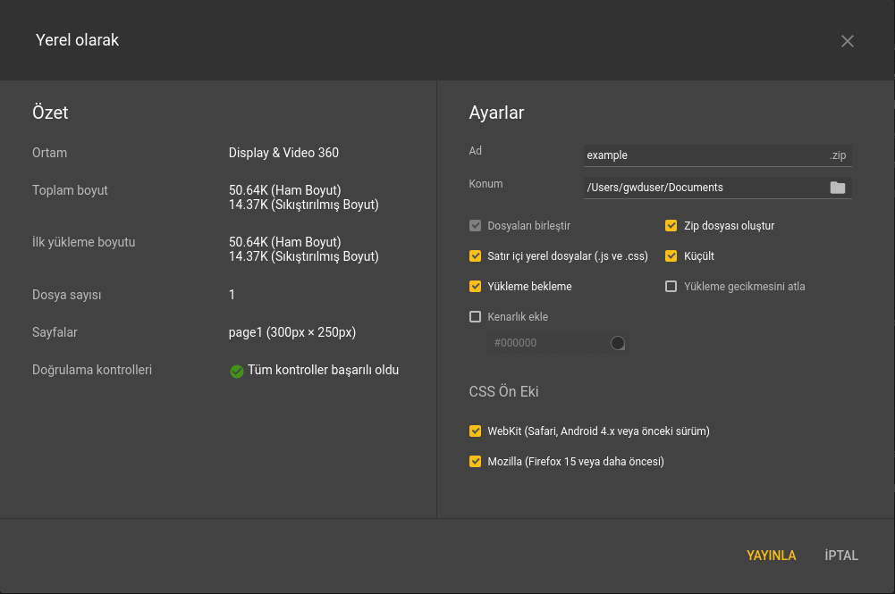Click the border color swatch circle
Screen dimensions: 895x594
(617, 343)
